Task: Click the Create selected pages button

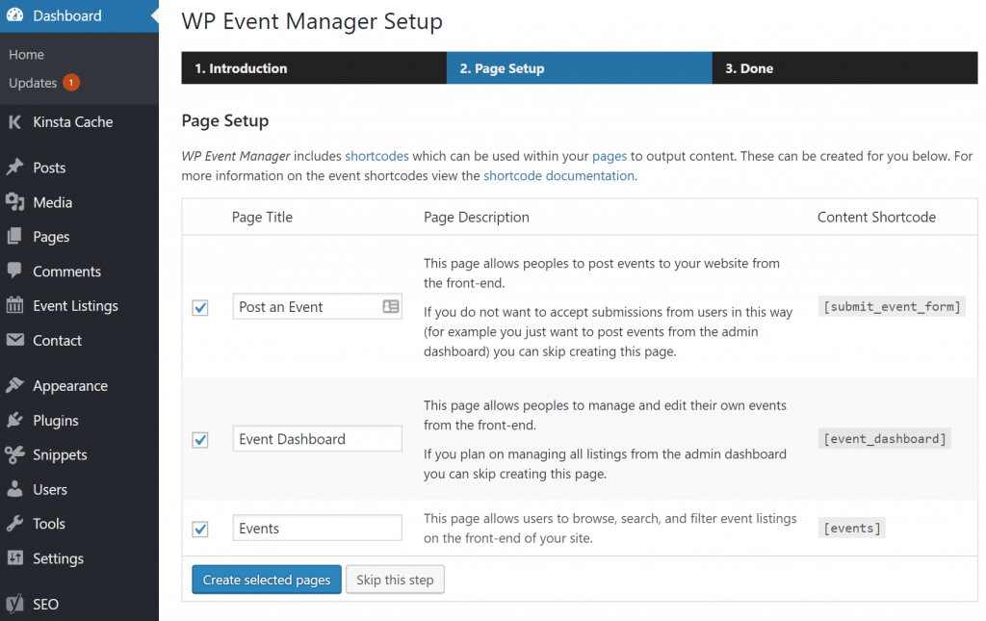Action: 266,579
